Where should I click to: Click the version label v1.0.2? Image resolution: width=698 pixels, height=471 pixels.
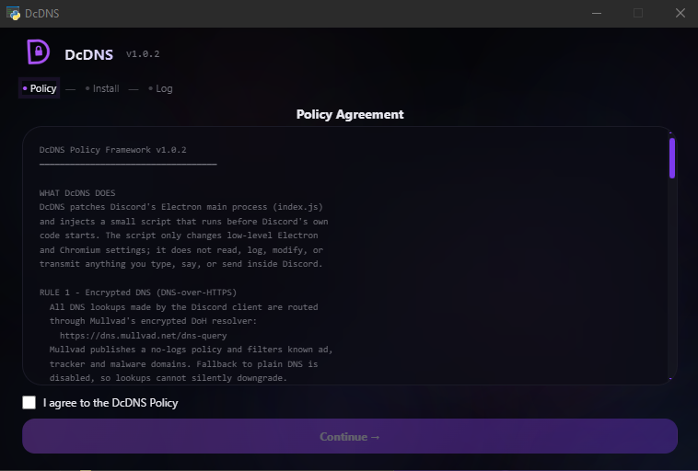143,54
